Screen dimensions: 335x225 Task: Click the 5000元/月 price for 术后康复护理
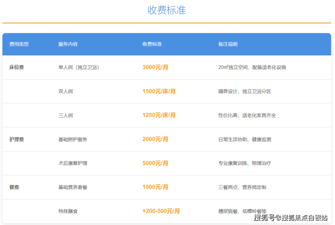pyautogui.click(x=155, y=163)
